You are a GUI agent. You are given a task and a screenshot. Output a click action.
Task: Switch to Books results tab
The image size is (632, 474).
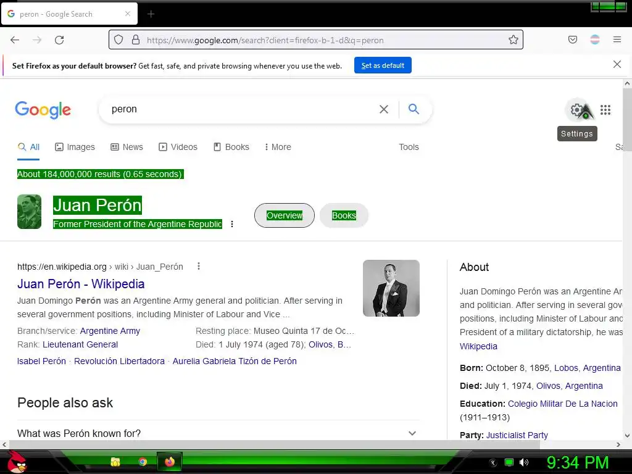[231, 147]
